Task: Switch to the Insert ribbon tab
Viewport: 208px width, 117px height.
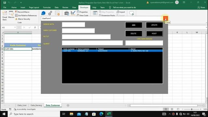Action: tap(23, 7)
